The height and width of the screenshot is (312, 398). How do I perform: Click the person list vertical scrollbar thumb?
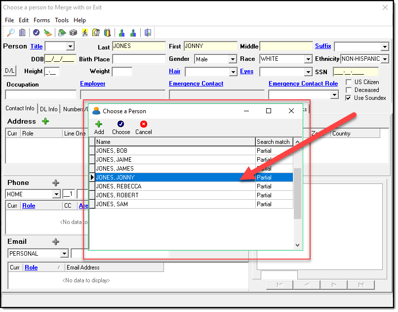pos(297,193)
